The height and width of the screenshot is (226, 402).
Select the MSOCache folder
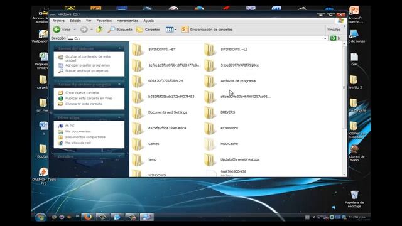click(221, 144)
